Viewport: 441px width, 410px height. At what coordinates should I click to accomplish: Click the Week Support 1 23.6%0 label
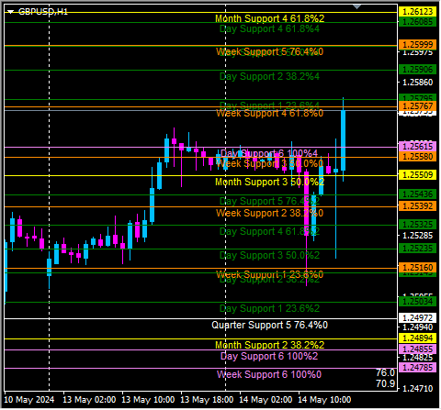pos(269,274)
